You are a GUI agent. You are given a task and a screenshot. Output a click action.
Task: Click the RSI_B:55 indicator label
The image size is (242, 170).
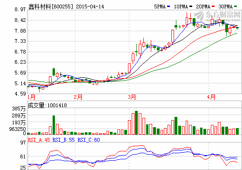(64, 140)
